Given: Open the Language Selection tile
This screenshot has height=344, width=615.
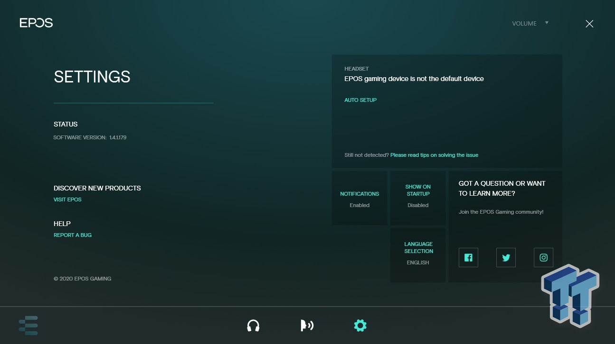Looking at the screenshot, I should [418, 255].
